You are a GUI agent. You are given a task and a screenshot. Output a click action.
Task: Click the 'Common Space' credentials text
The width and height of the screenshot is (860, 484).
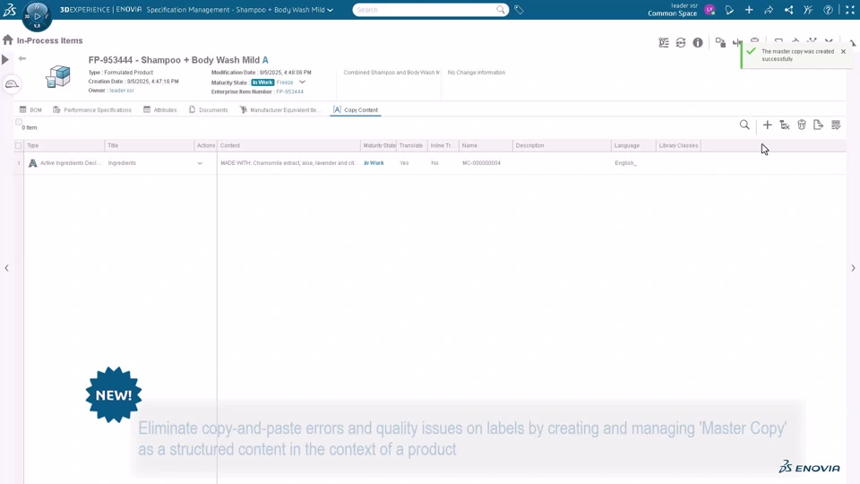[x=672, y=13]
